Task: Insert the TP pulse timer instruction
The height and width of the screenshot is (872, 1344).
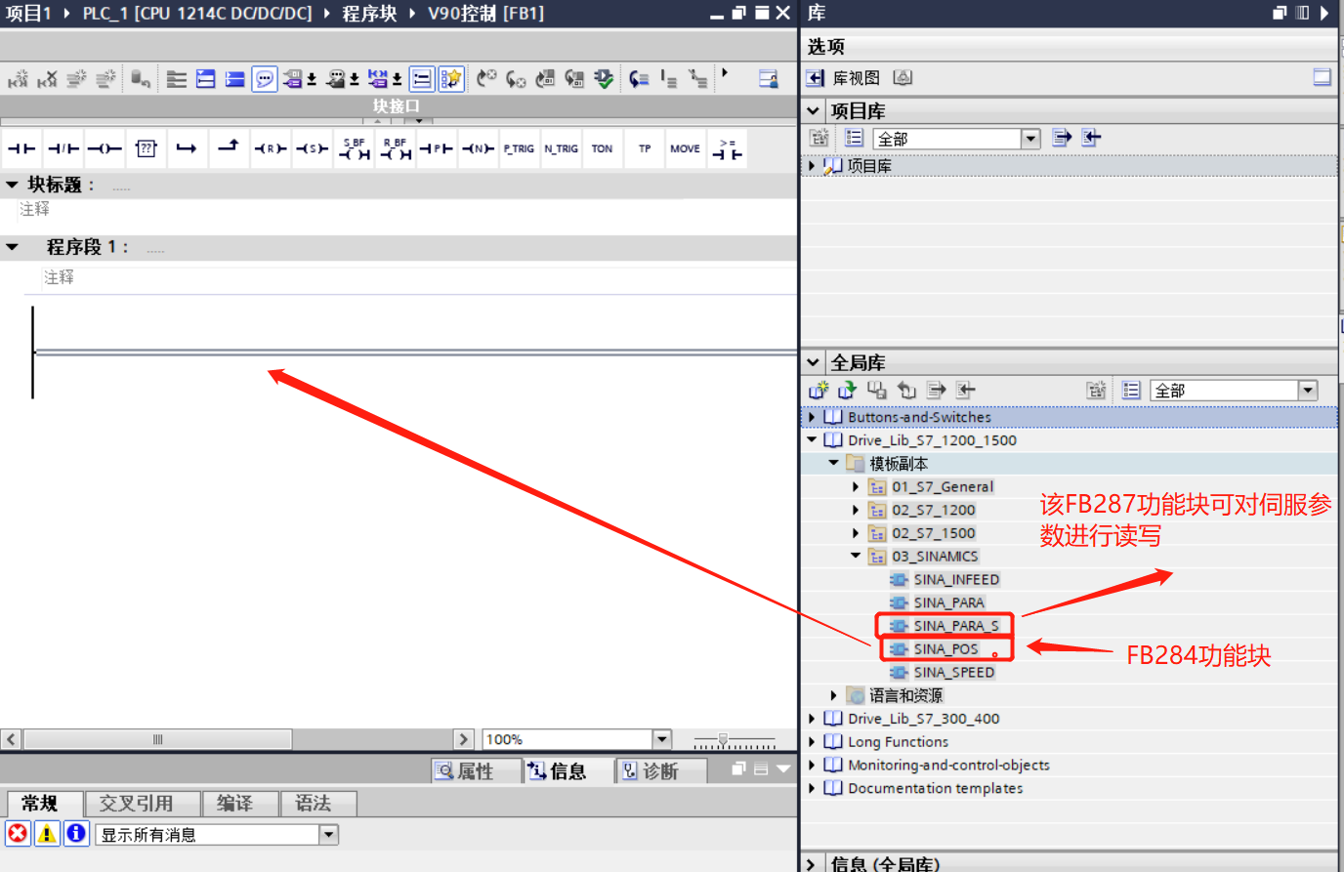Action: point(645,148)
